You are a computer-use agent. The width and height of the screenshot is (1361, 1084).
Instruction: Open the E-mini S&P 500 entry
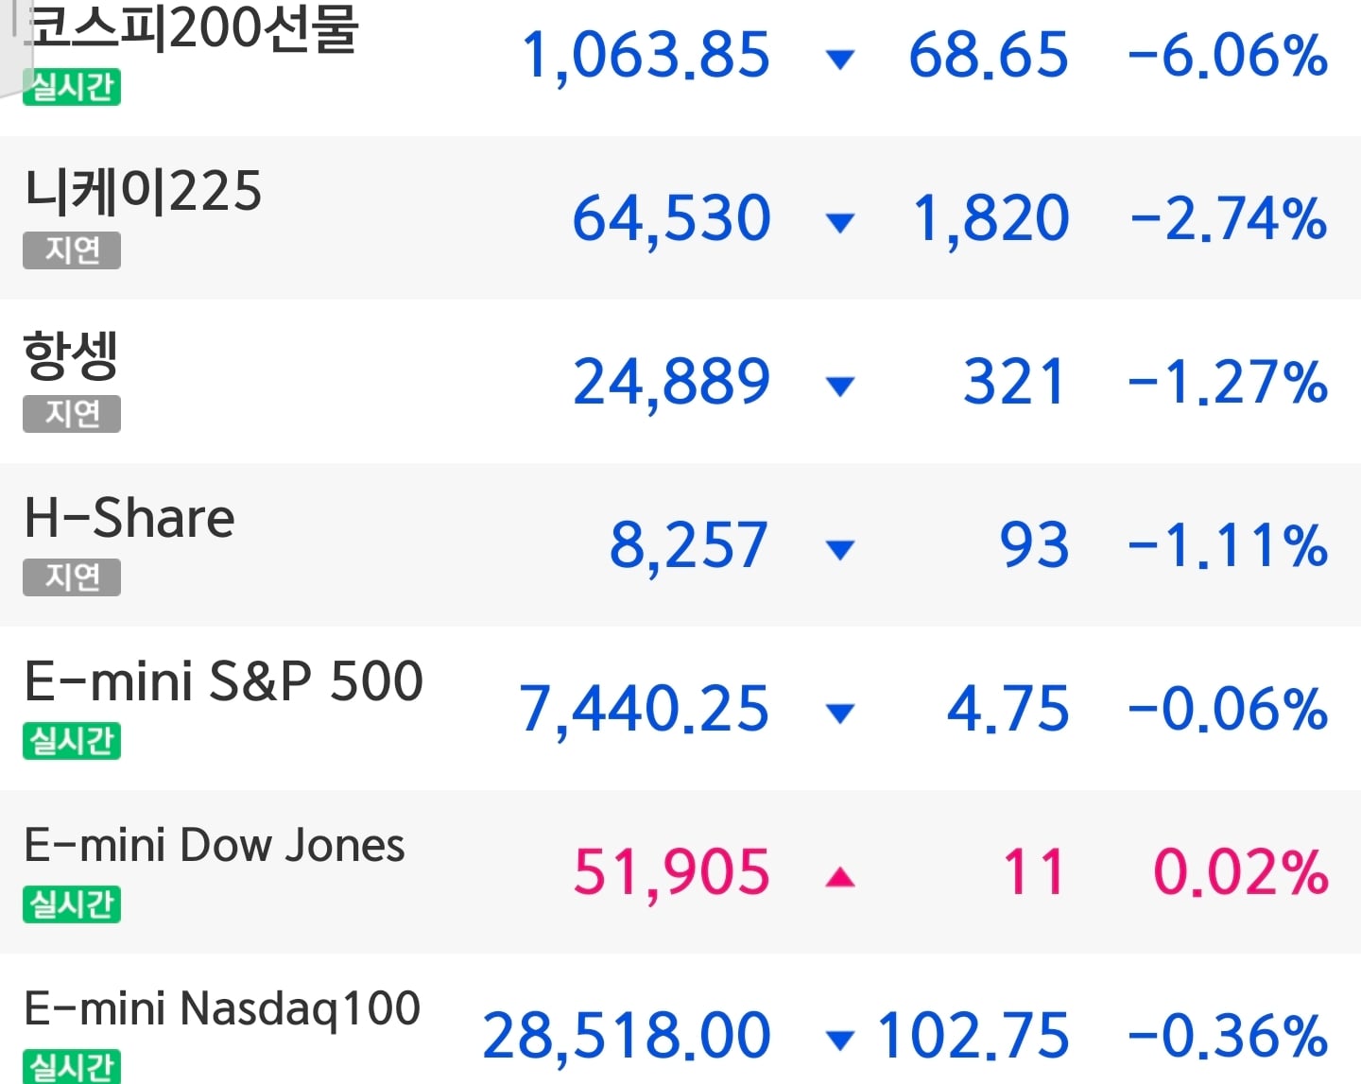click(x=680, y=708)
